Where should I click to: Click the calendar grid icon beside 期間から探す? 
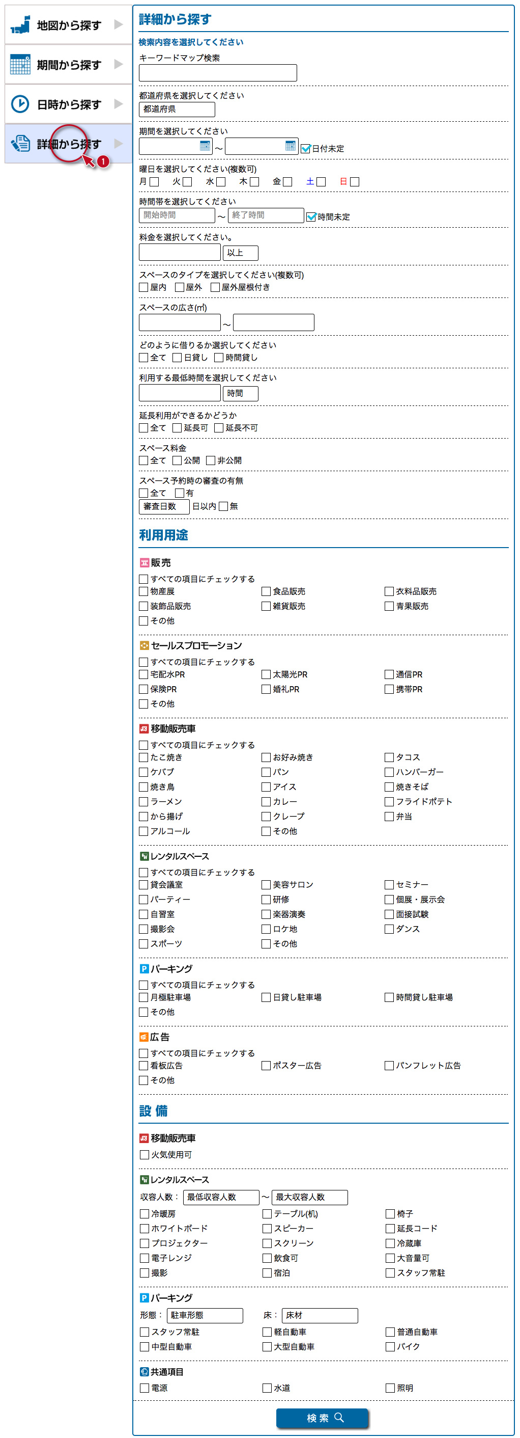21,65
